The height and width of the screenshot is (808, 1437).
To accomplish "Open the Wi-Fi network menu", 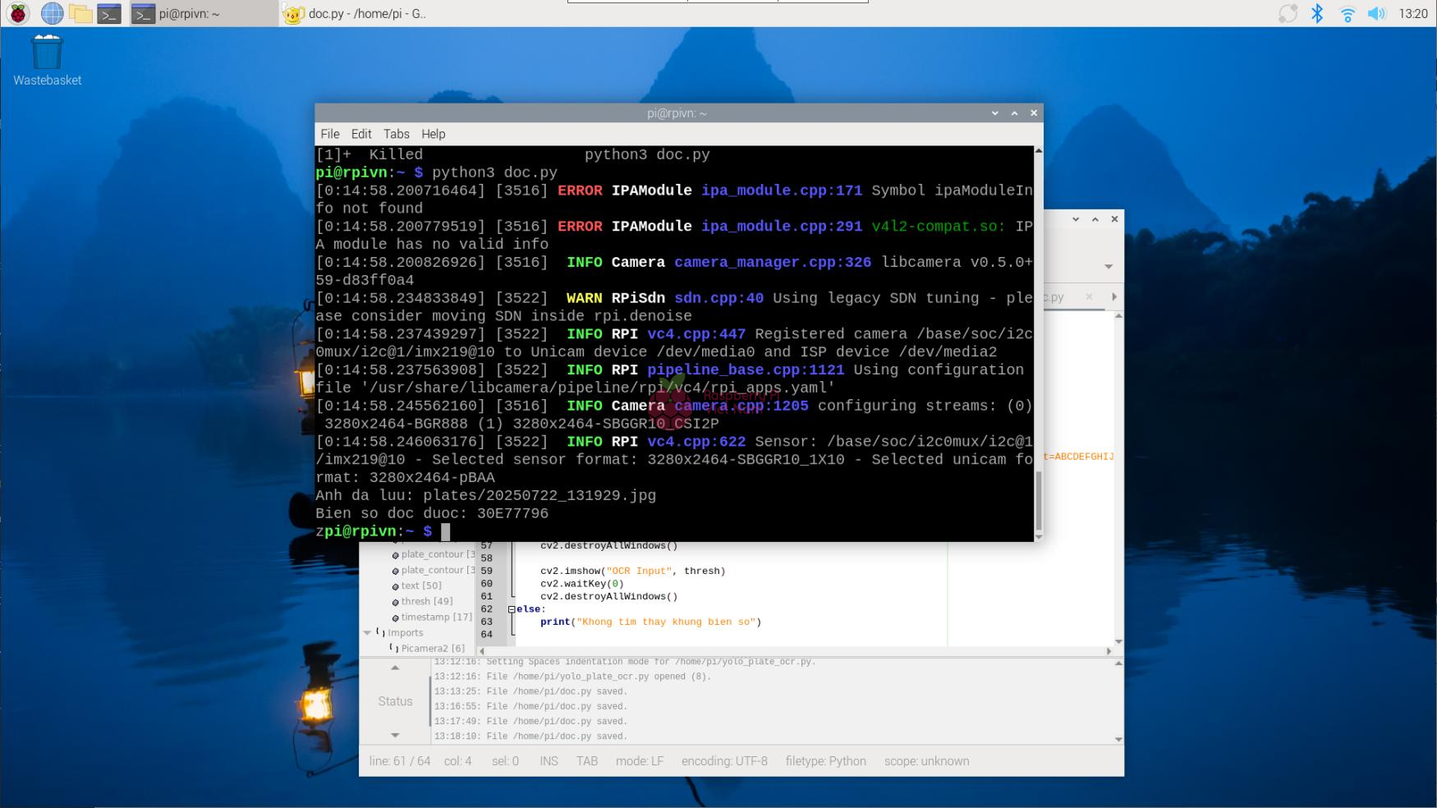I will 1347,13.
